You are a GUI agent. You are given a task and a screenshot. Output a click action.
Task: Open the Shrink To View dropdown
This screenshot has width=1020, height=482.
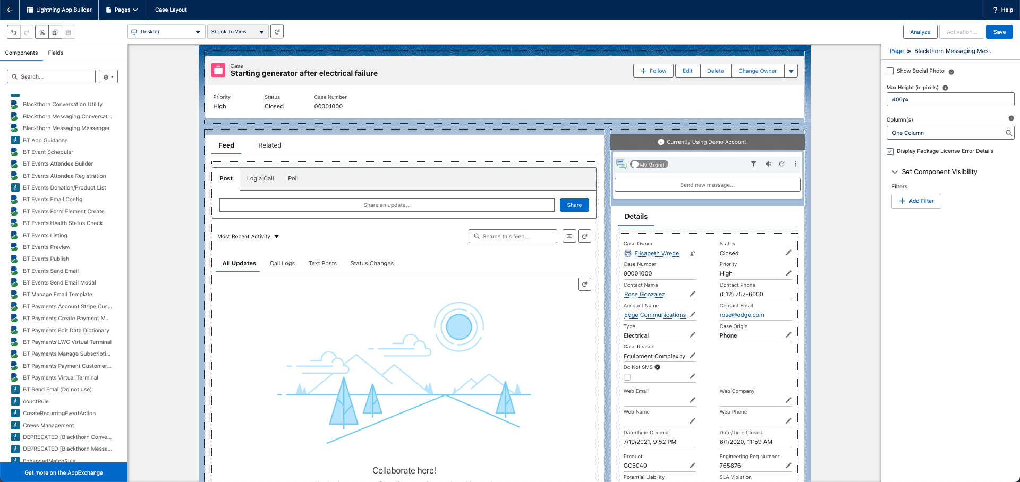pos(237,32)
